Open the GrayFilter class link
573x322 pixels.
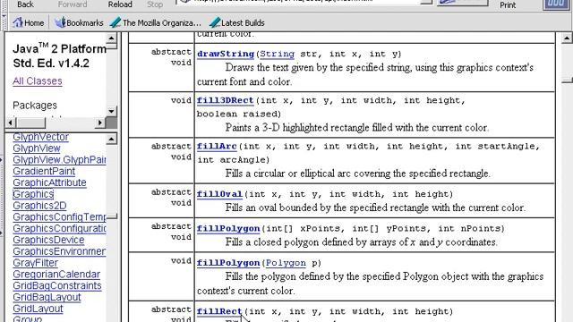click(36, 263)
